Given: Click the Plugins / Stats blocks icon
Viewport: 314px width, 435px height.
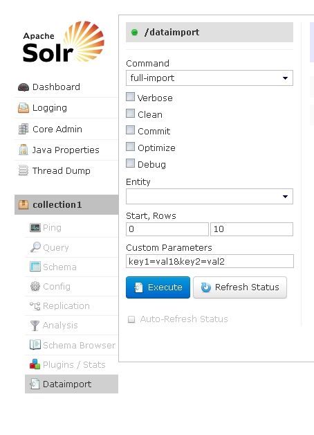Looking at the screenshot, I should coord(35,364).
